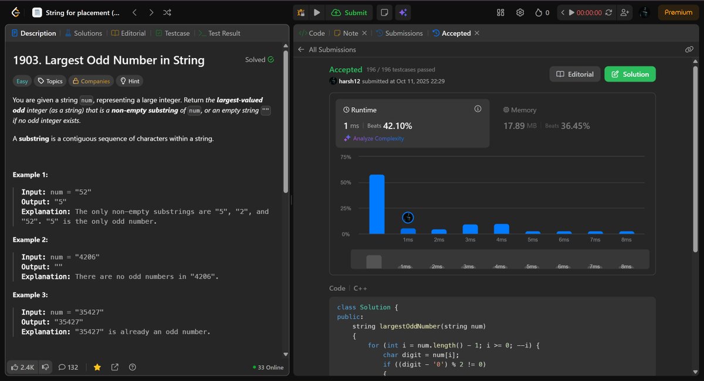Reset the timer with refresh icon
This screenshot has height=381, width=704.
pos(609,12)
